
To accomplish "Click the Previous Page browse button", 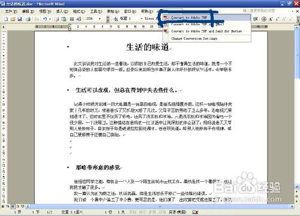I will pos(297,191).
